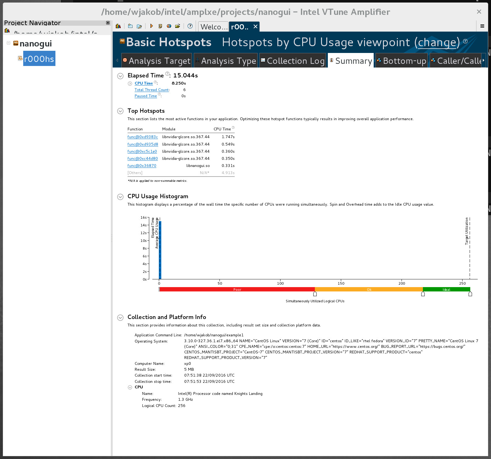Click the Import Result toolbar icon
Image resolution: width=491 pixels, height=459 pixels.
pos(160,26)
